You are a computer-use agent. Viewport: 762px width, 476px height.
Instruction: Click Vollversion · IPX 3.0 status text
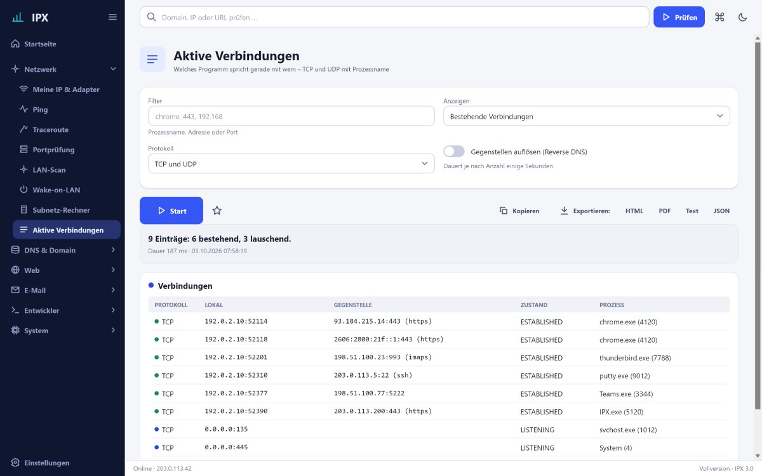pyautogui.click(x=726, y=468)
